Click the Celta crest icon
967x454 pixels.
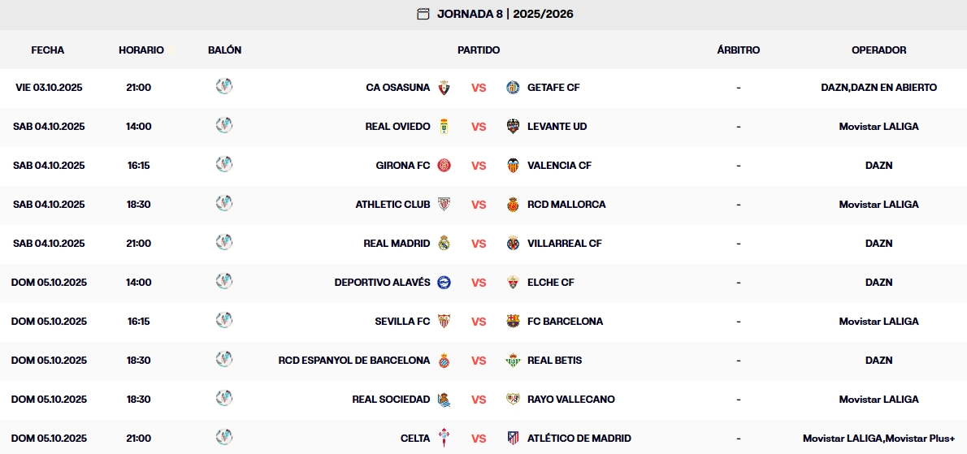pyautogui.click(x=444, y=439)
